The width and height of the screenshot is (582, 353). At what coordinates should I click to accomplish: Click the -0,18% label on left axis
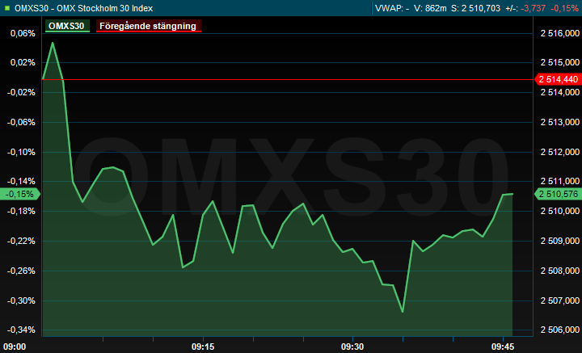[21, 212]
